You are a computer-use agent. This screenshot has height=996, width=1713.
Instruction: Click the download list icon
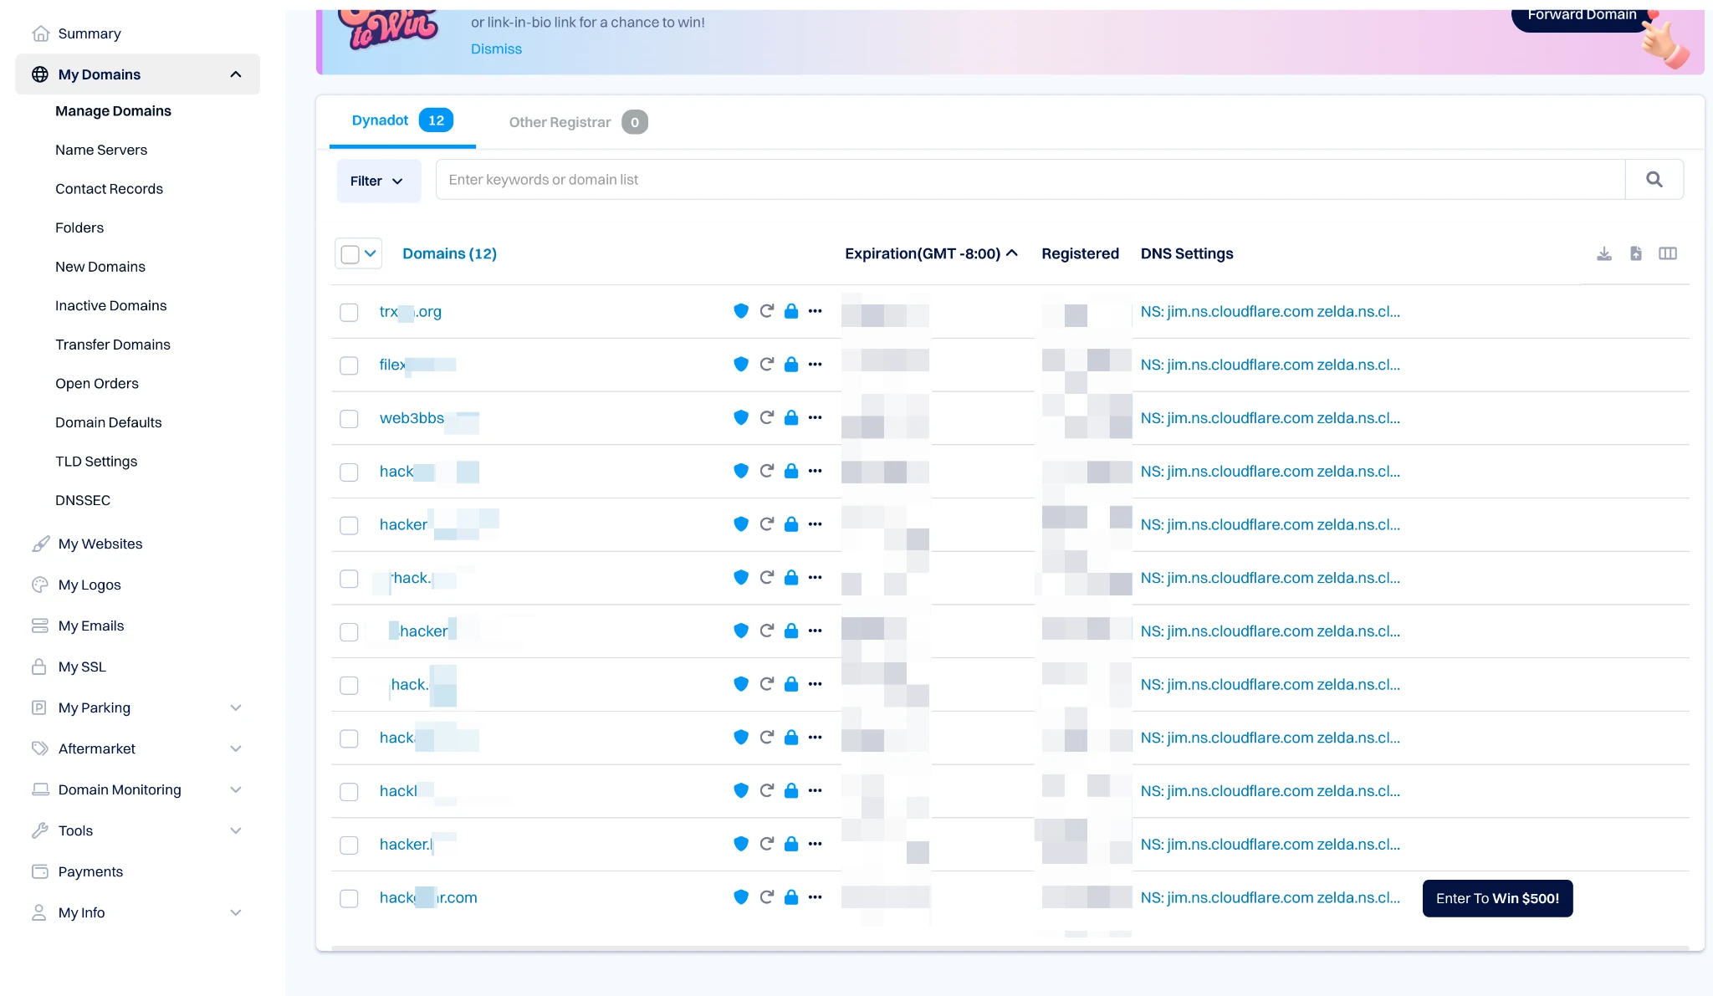coord(1603,253)
